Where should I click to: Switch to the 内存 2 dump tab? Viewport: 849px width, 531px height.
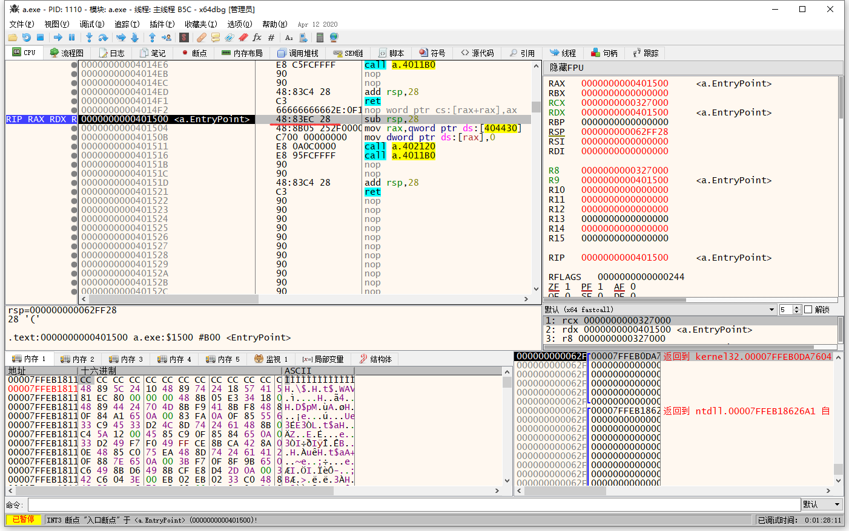[x=78, y=359]
